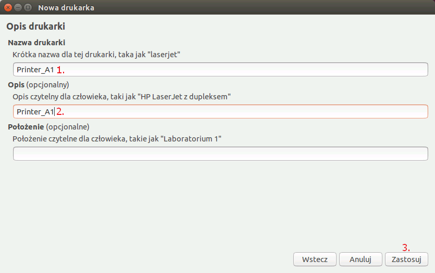Click the hint mentioning "HP LaserJet z dupleksem"

point(121,97)
